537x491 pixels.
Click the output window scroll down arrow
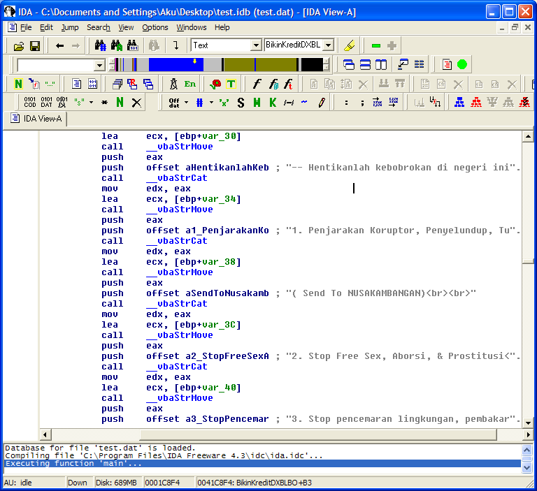click(527, 467)
